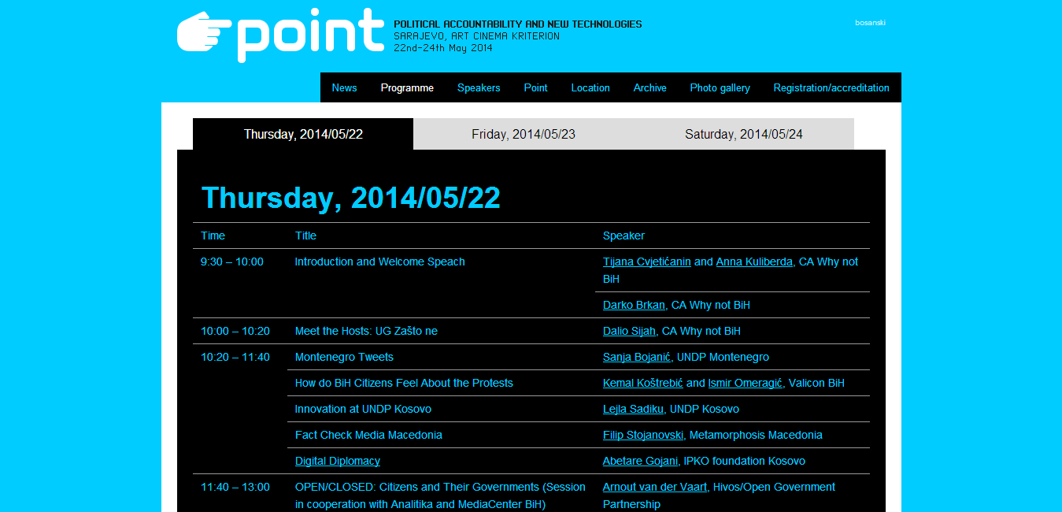
Task: Open Filip Stojanovski speaker page
Action: pos(643,435)
